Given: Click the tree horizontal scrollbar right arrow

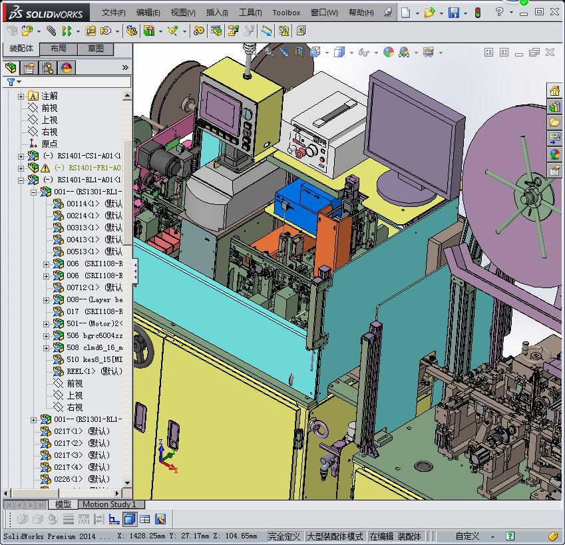Looking at the screenshot, I should (x=116, y=493).
